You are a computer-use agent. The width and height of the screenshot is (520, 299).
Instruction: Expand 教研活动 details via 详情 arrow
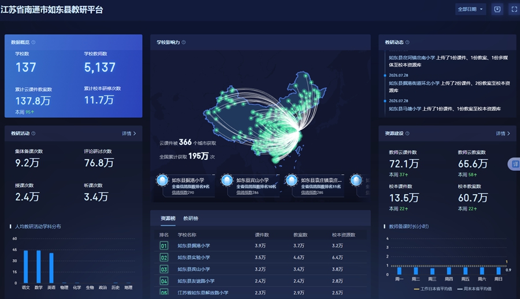click(x=129, y=133)
